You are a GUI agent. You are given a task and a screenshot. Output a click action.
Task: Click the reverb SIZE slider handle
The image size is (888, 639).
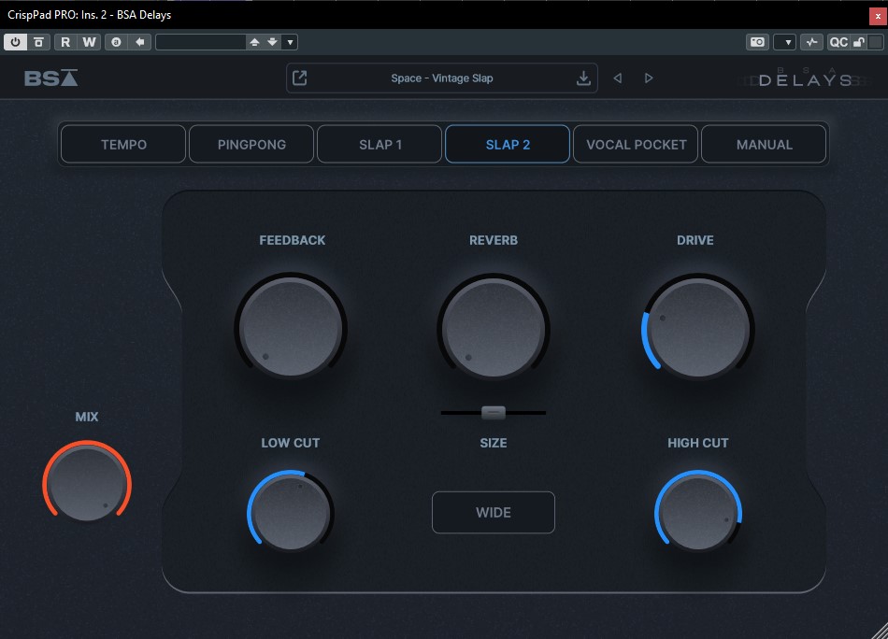[494, 413]
